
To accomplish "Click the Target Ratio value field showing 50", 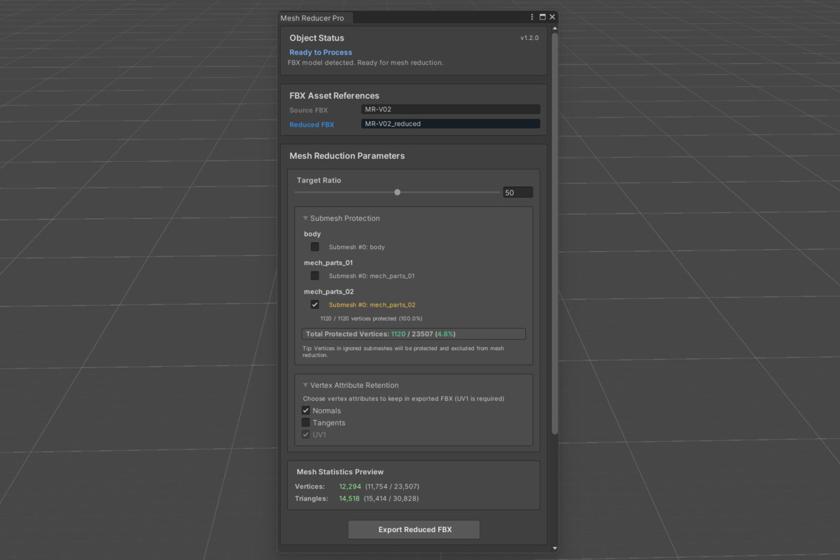I will (518, 192).
